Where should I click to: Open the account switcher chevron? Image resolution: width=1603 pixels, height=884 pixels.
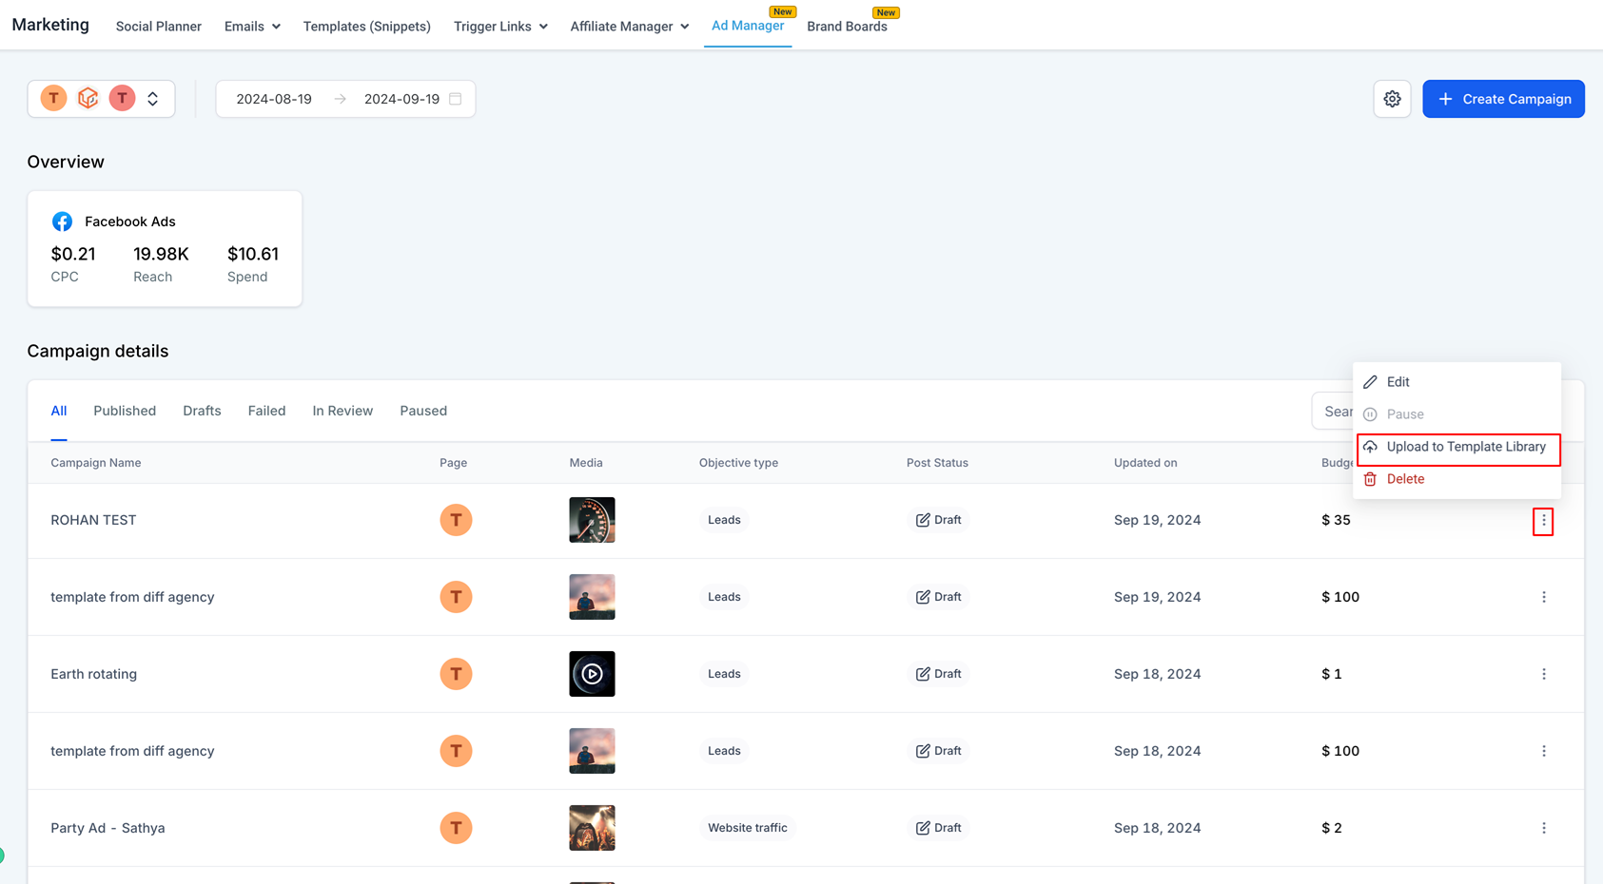click(x=152, y=98)
